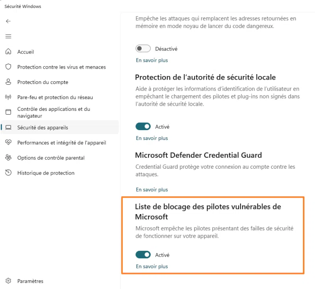Click the firewall network signal icon
Screen dimensions: 315x289
coord(8,97)
